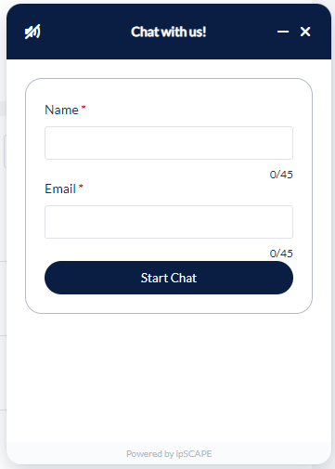Click the "Chat with us!" header title
335x469 pixels.
(x=169, y=32)
